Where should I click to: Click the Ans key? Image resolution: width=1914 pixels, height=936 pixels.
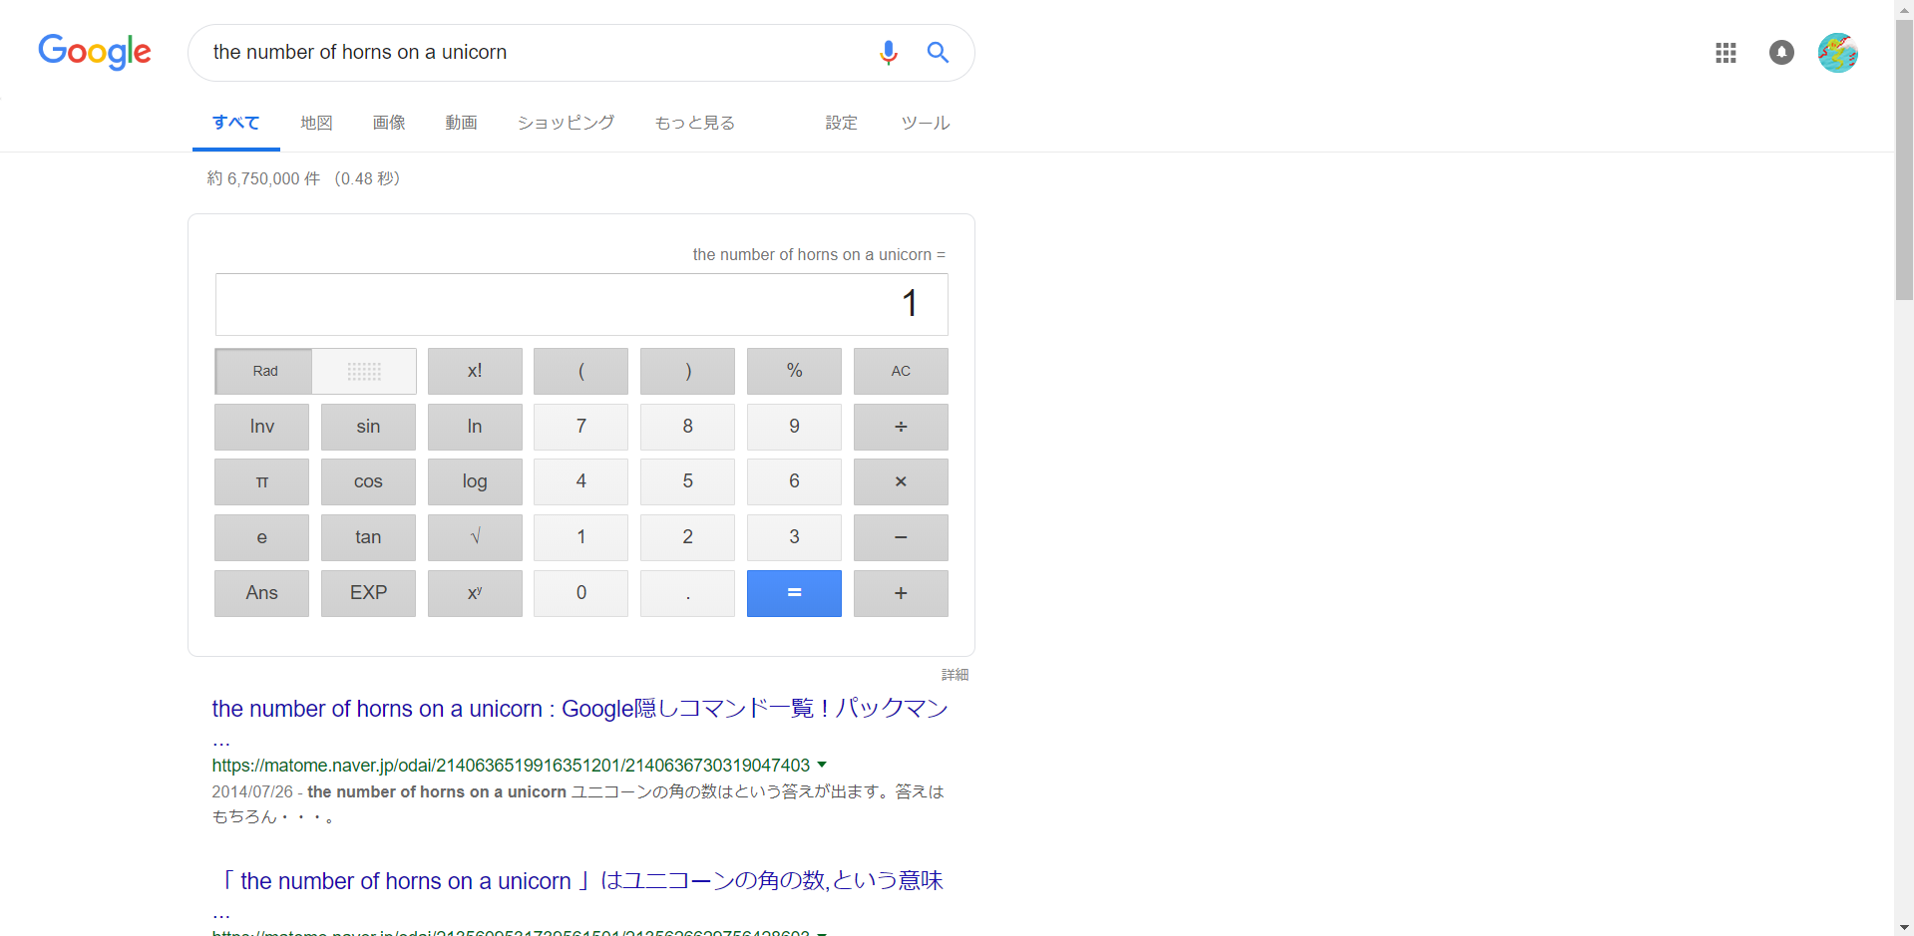pos(261,593)
